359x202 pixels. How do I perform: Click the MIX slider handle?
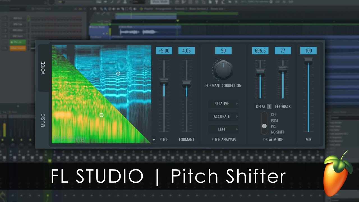click(309, 60)
